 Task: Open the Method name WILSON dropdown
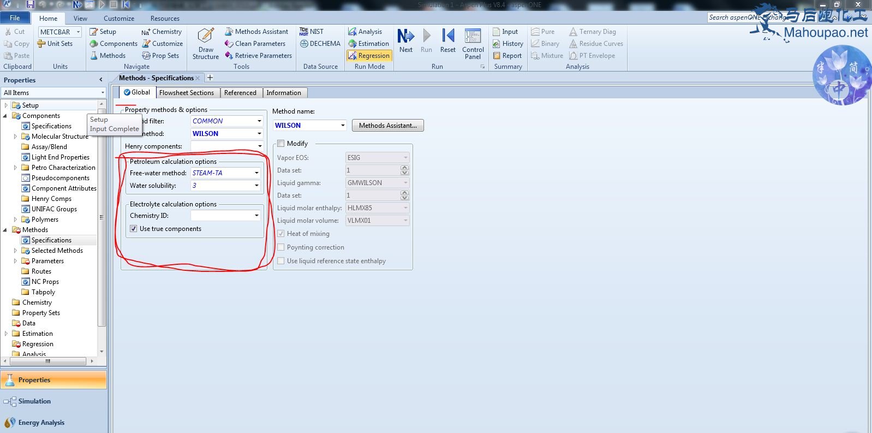click(343, 126)
